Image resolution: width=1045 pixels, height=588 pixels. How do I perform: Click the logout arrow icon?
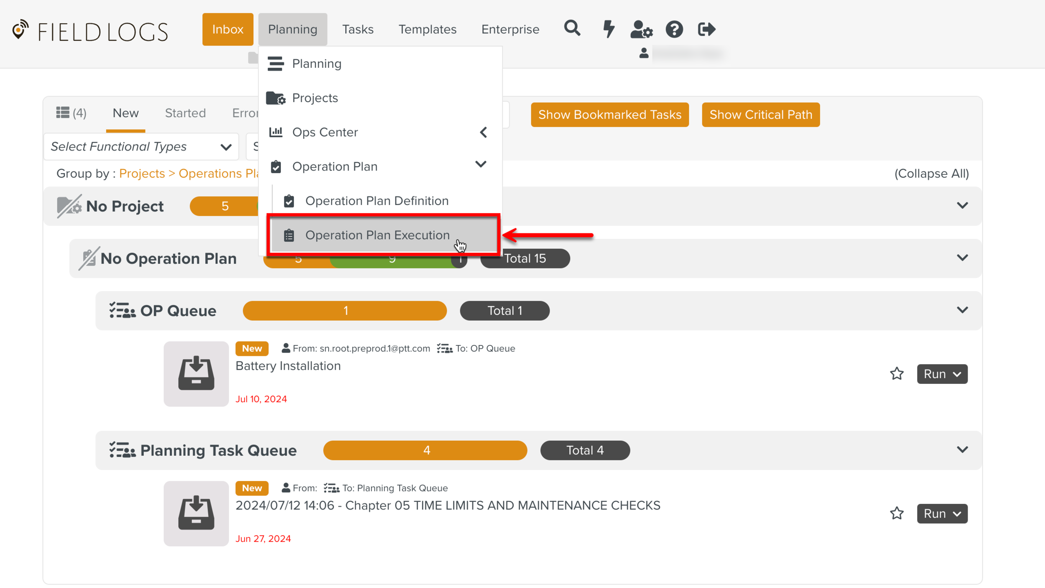pos(706,29)
